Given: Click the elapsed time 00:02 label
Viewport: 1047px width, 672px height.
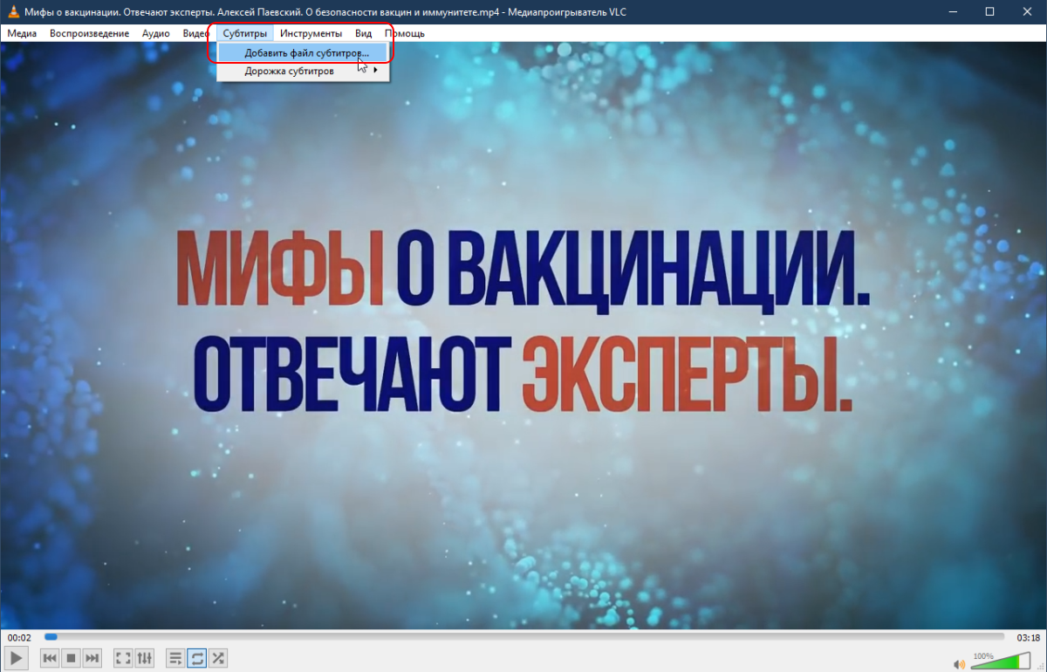Looking at the screenshot, I should (x=20, y=637).
